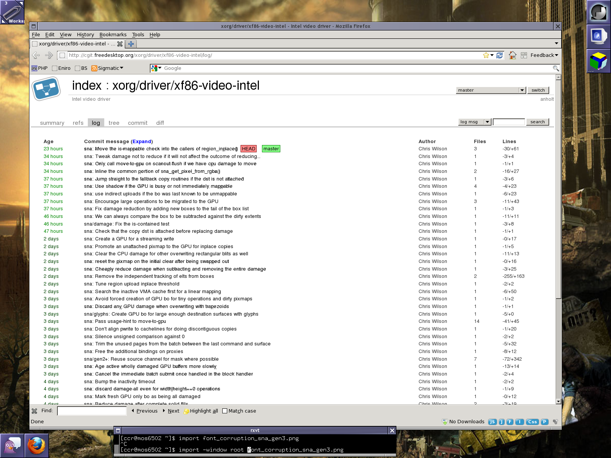Reload the page with the refresh icon
Screen dimensions: 611x458
coord(499,55)
